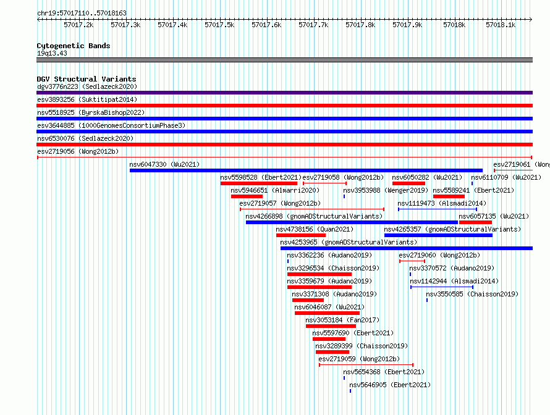The image size is (550, 415).
Task: Click the Cytogenetic Bands track title
Action: point(74,46)
